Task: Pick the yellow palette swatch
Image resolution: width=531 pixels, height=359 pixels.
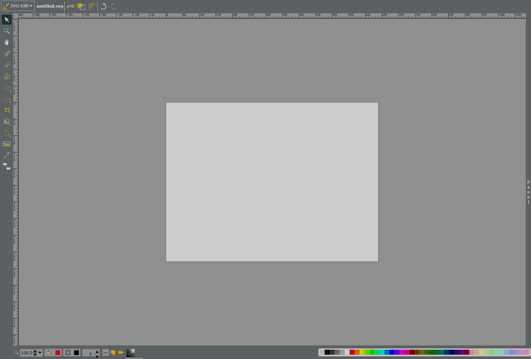Action: click(x=362, y=352)
